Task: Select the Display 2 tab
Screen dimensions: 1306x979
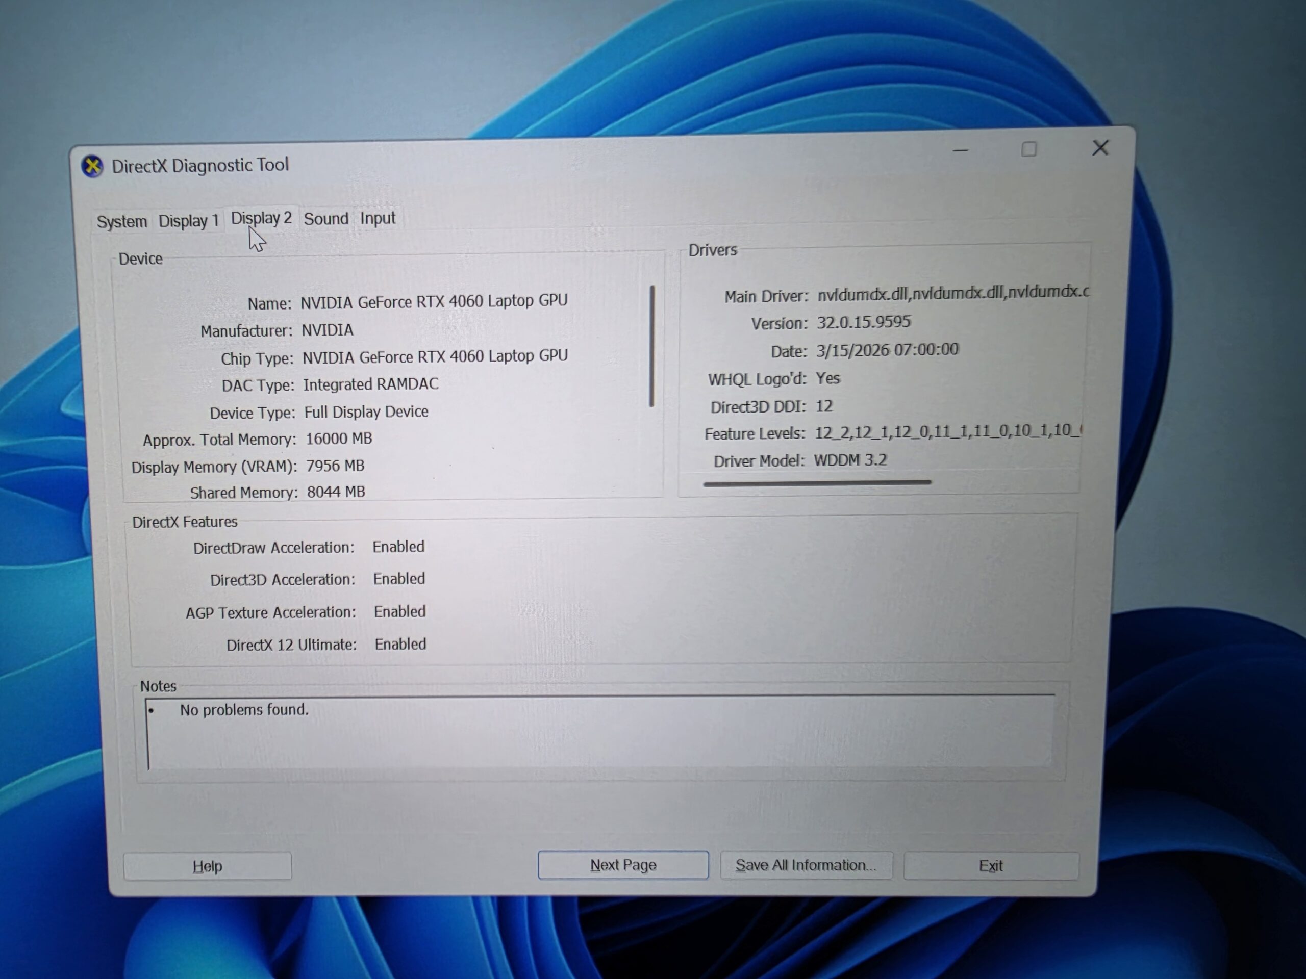Action: 261,218
